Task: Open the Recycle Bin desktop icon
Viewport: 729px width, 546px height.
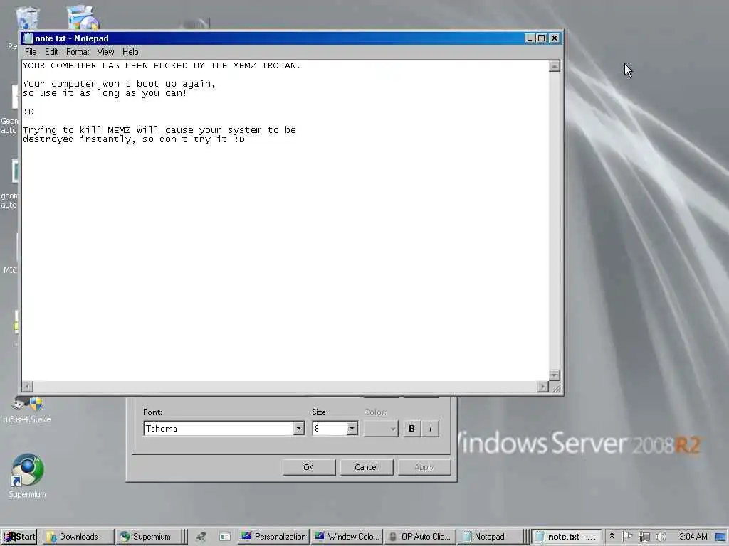Action: point(27,18)
